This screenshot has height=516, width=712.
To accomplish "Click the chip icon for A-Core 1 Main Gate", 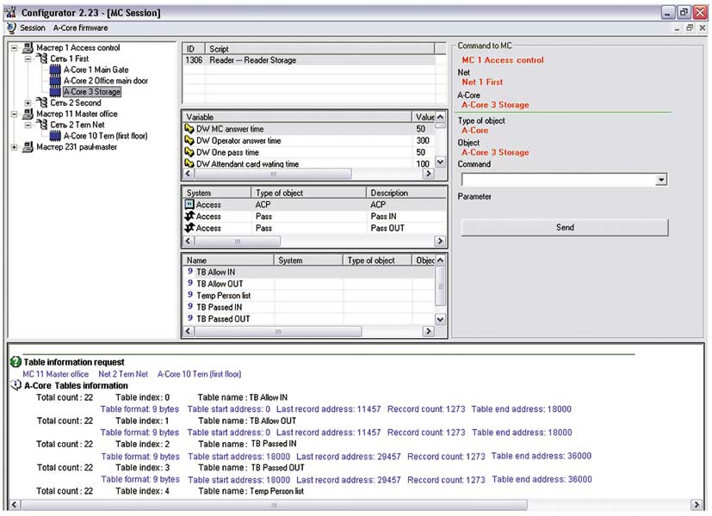I will click(x=55, y=70).
